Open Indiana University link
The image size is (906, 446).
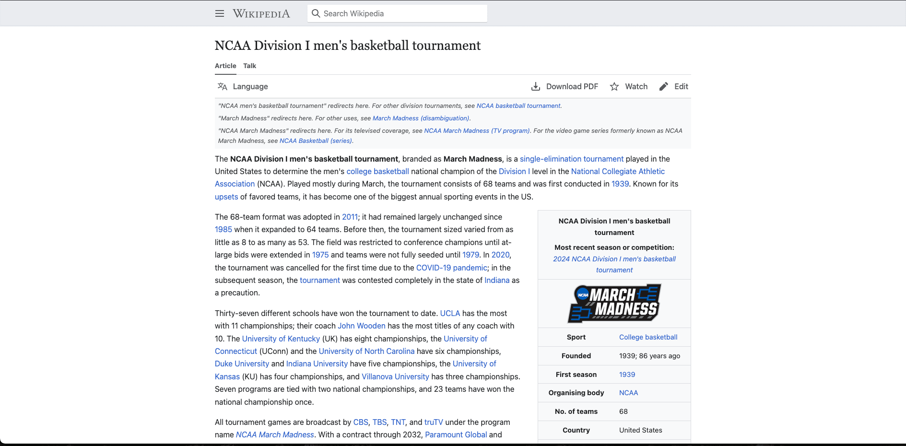click(317, 364)
